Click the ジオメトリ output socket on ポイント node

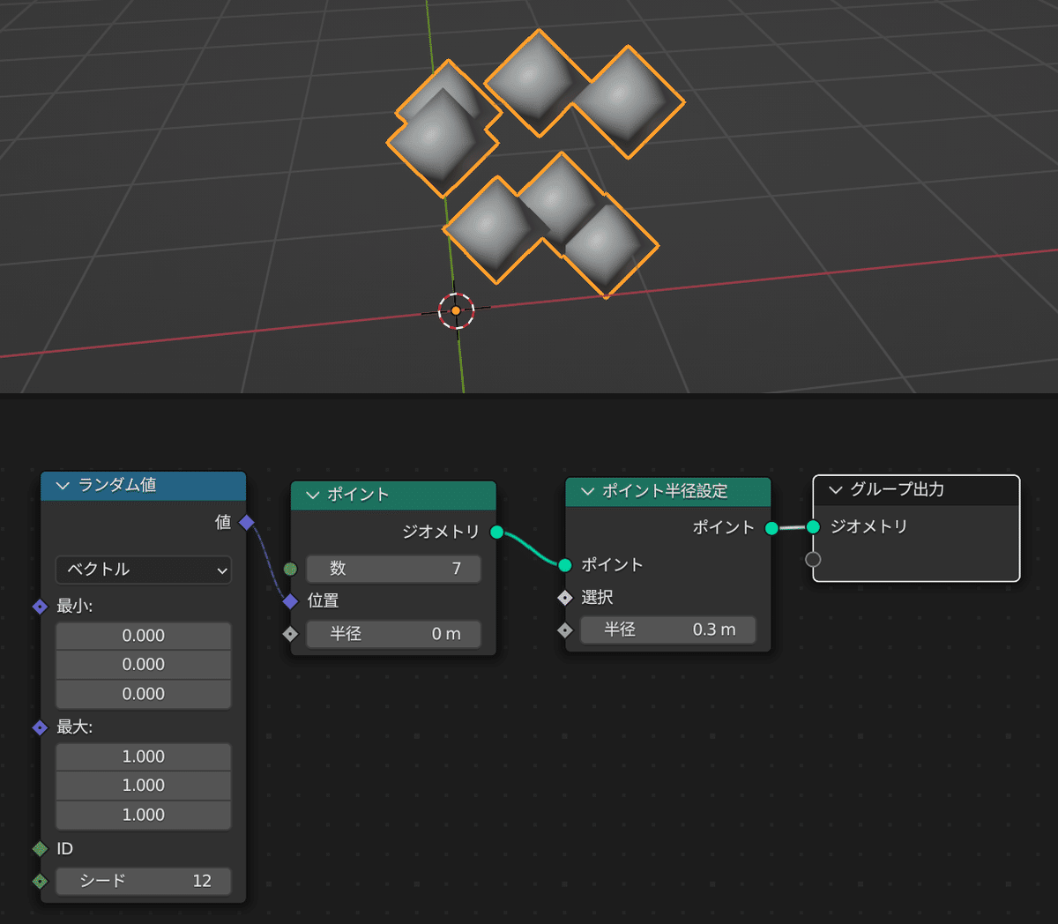(496, 532)
